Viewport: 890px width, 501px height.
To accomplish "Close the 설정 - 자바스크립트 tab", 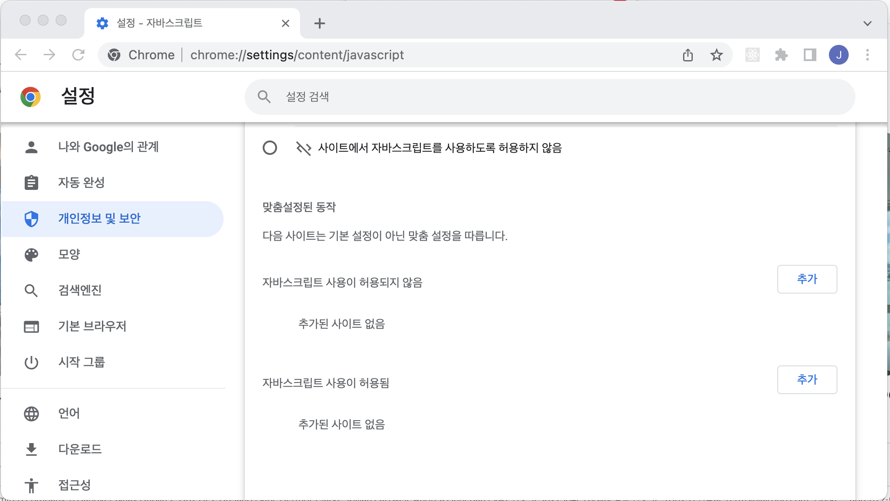I will pyautogui.click(x=286, y=23).
